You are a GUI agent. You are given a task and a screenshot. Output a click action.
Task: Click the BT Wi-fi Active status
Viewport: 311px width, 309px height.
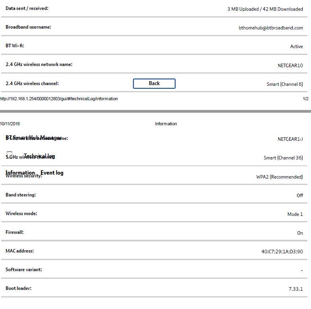click(297, 47)
